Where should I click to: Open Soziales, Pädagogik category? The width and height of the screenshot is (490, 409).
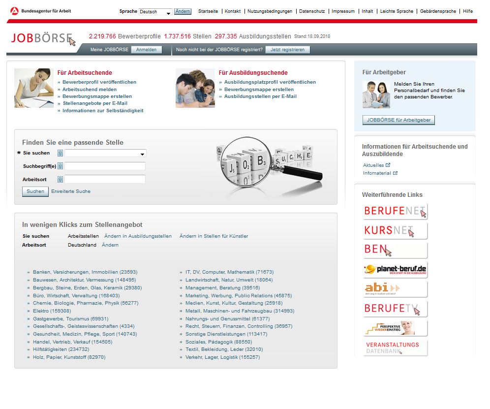(218, 342)
